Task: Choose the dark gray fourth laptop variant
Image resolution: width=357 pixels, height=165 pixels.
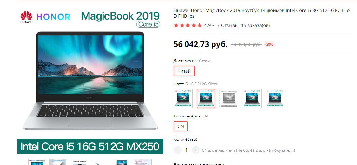Action: coord(252,98)
